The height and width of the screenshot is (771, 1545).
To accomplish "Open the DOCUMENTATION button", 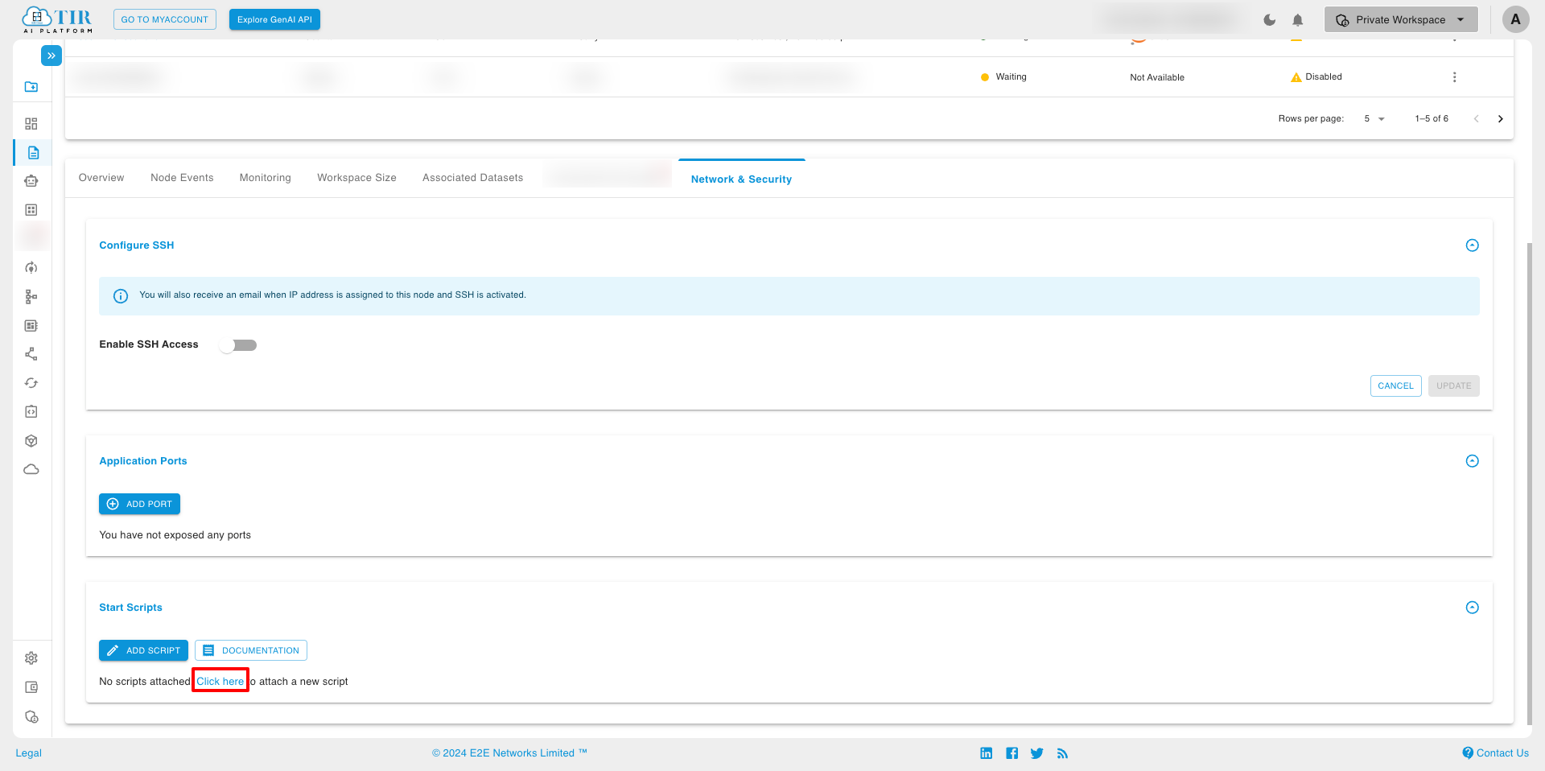I will [x=251, y=651].
